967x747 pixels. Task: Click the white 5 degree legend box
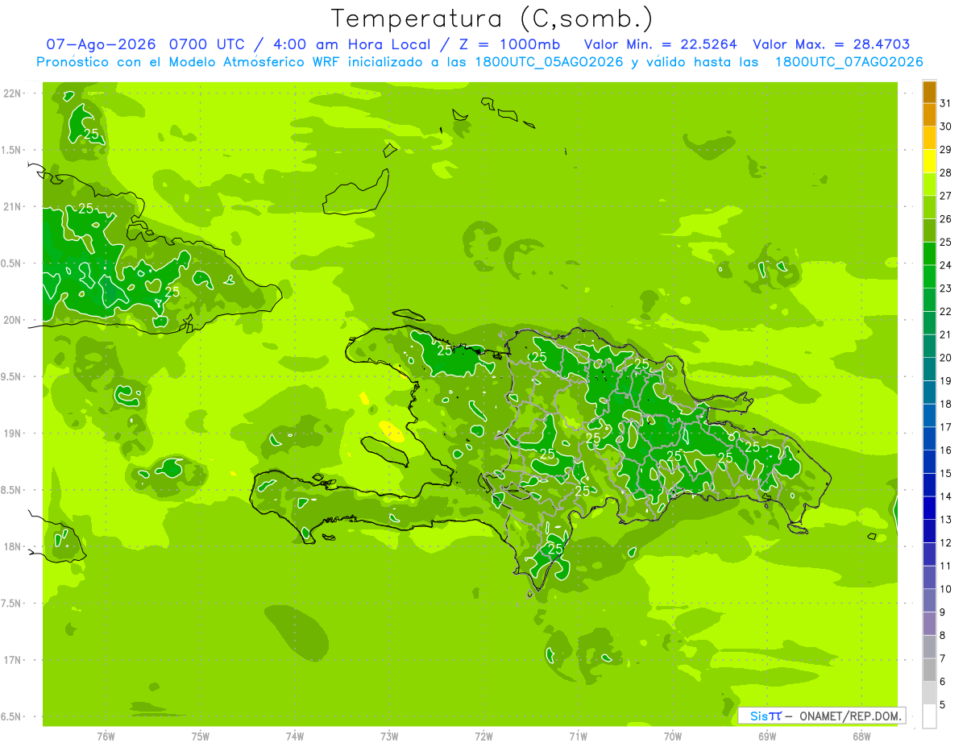[929, 716]
